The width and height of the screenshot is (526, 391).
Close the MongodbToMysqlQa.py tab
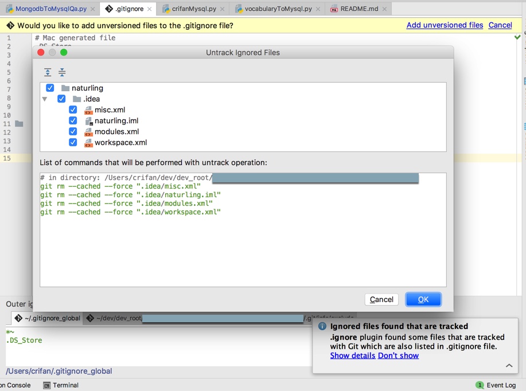click(x=92, y=9)
